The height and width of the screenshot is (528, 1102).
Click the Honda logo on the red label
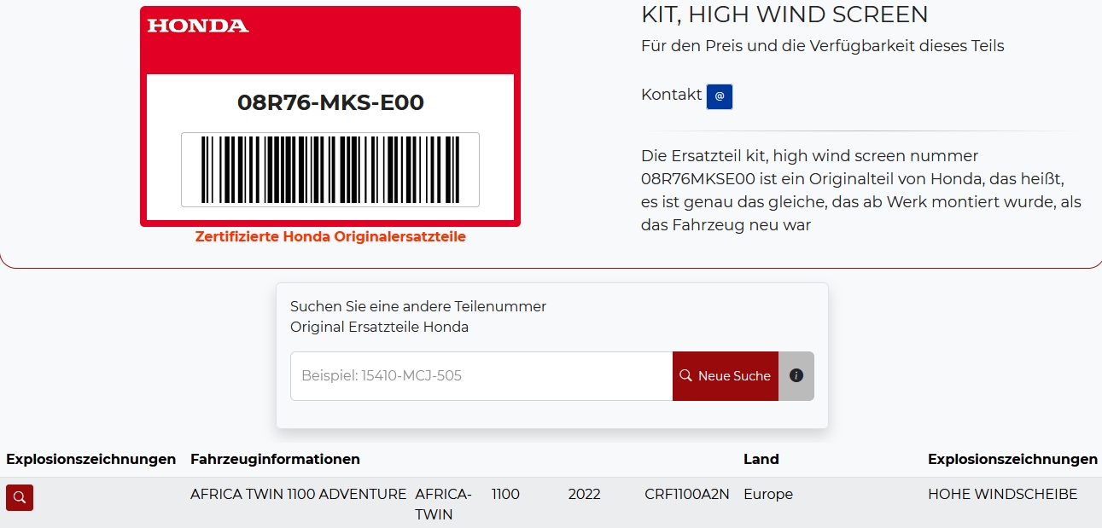tap(198, 26)
